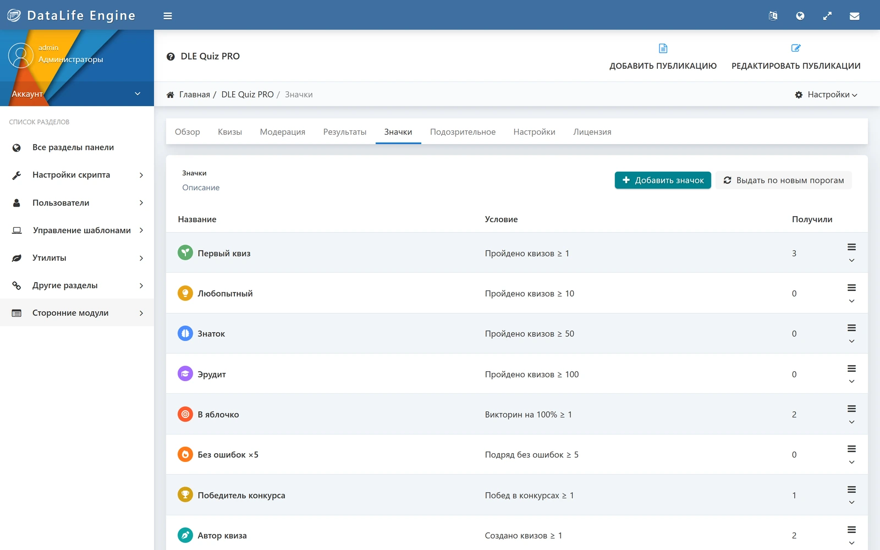This screenshot has width=880, height=550.
Task: Click the Победитель конкурса trophy badge icon
Action: click(185, 495)
